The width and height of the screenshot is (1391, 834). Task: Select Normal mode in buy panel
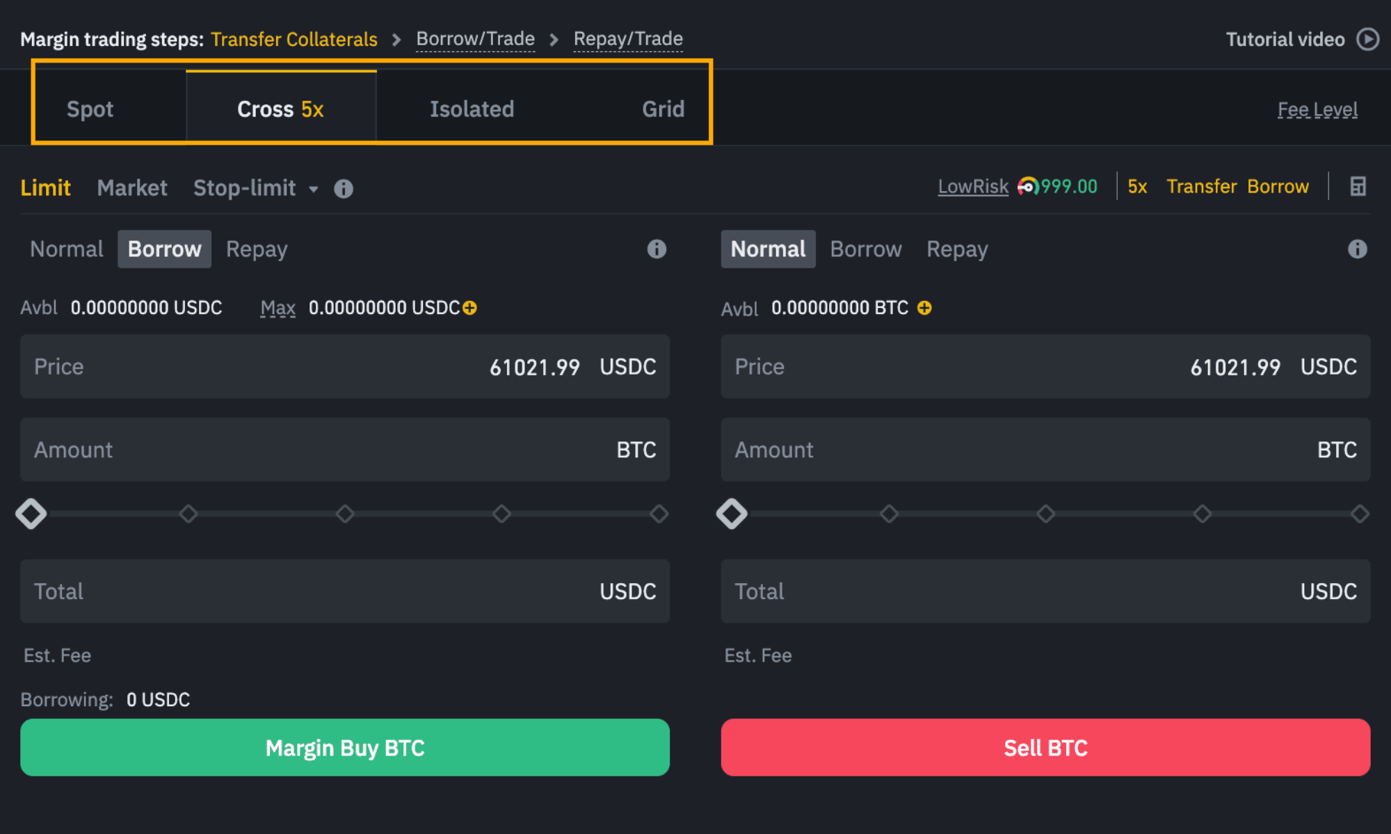[66, 249]
